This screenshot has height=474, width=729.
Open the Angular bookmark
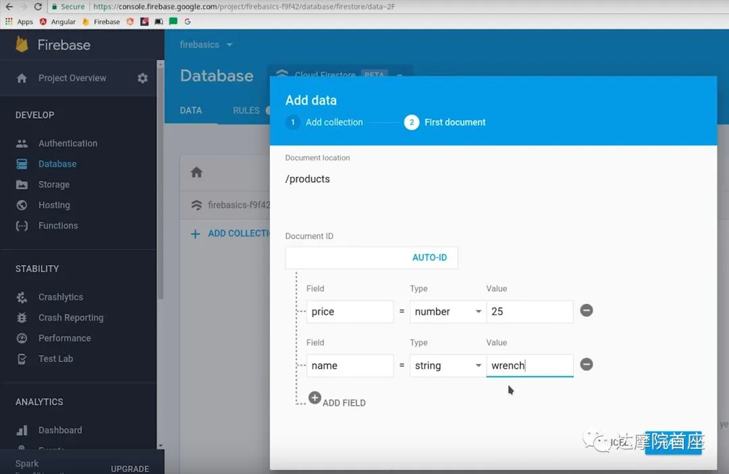pos(58,22)
